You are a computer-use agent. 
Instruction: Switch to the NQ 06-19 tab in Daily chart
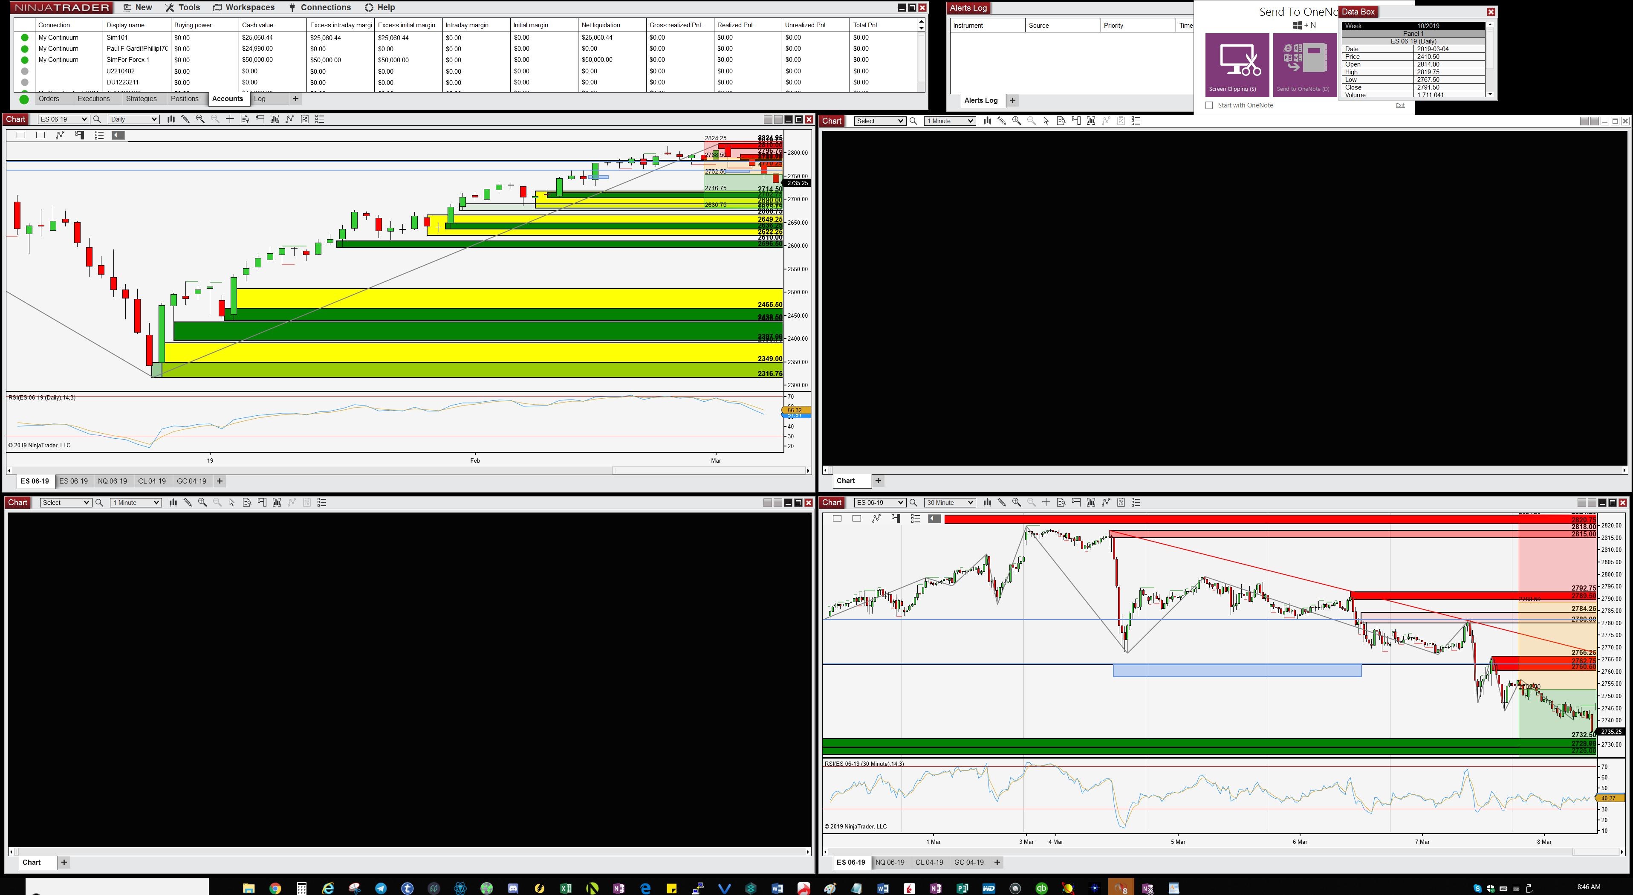pyautogui.click(x=112, y=481)
